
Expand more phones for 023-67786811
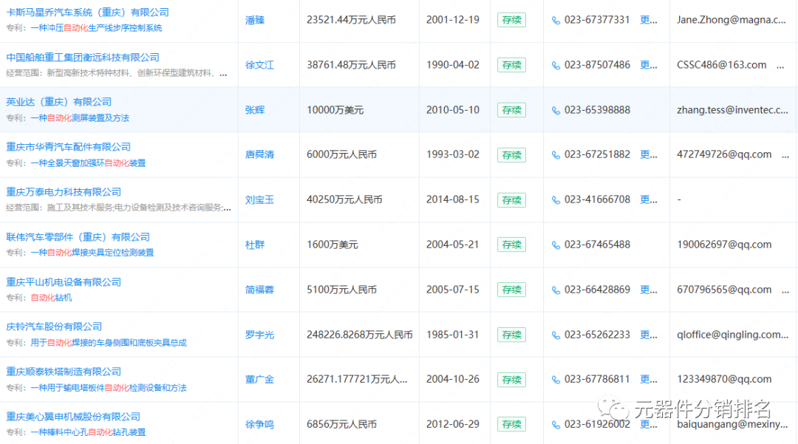click(649, 380)
